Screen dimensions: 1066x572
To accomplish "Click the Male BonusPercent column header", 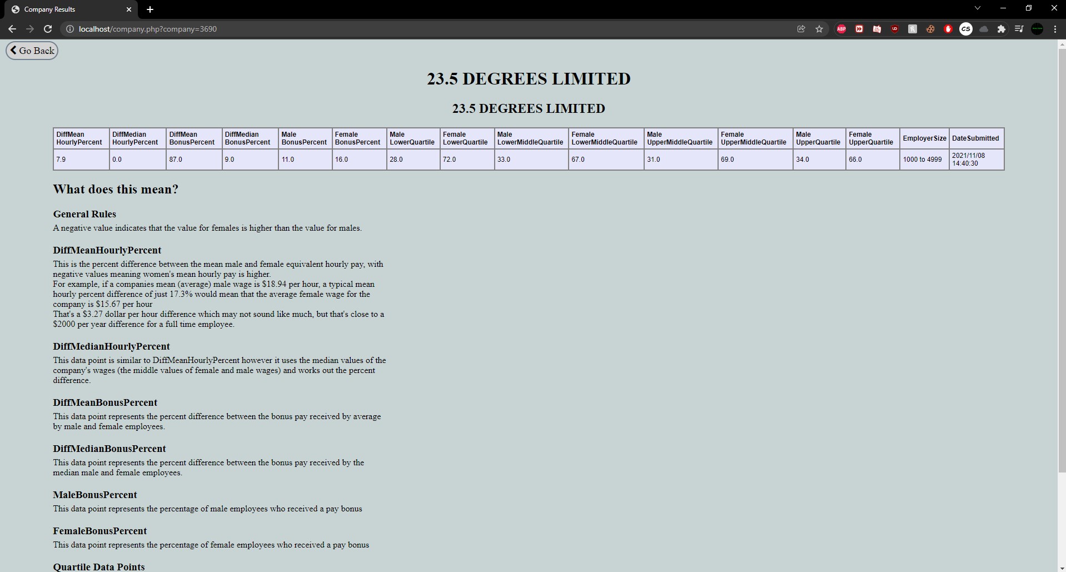I will [305, 138].
